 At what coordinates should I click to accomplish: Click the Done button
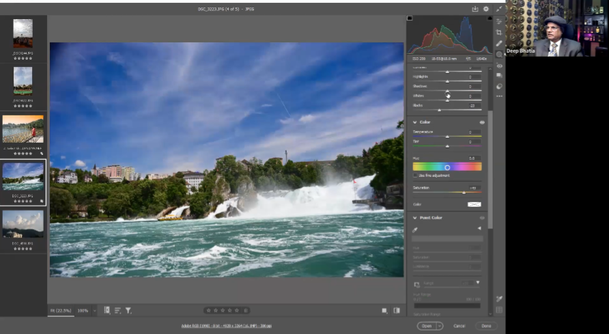tap(485, 326)
